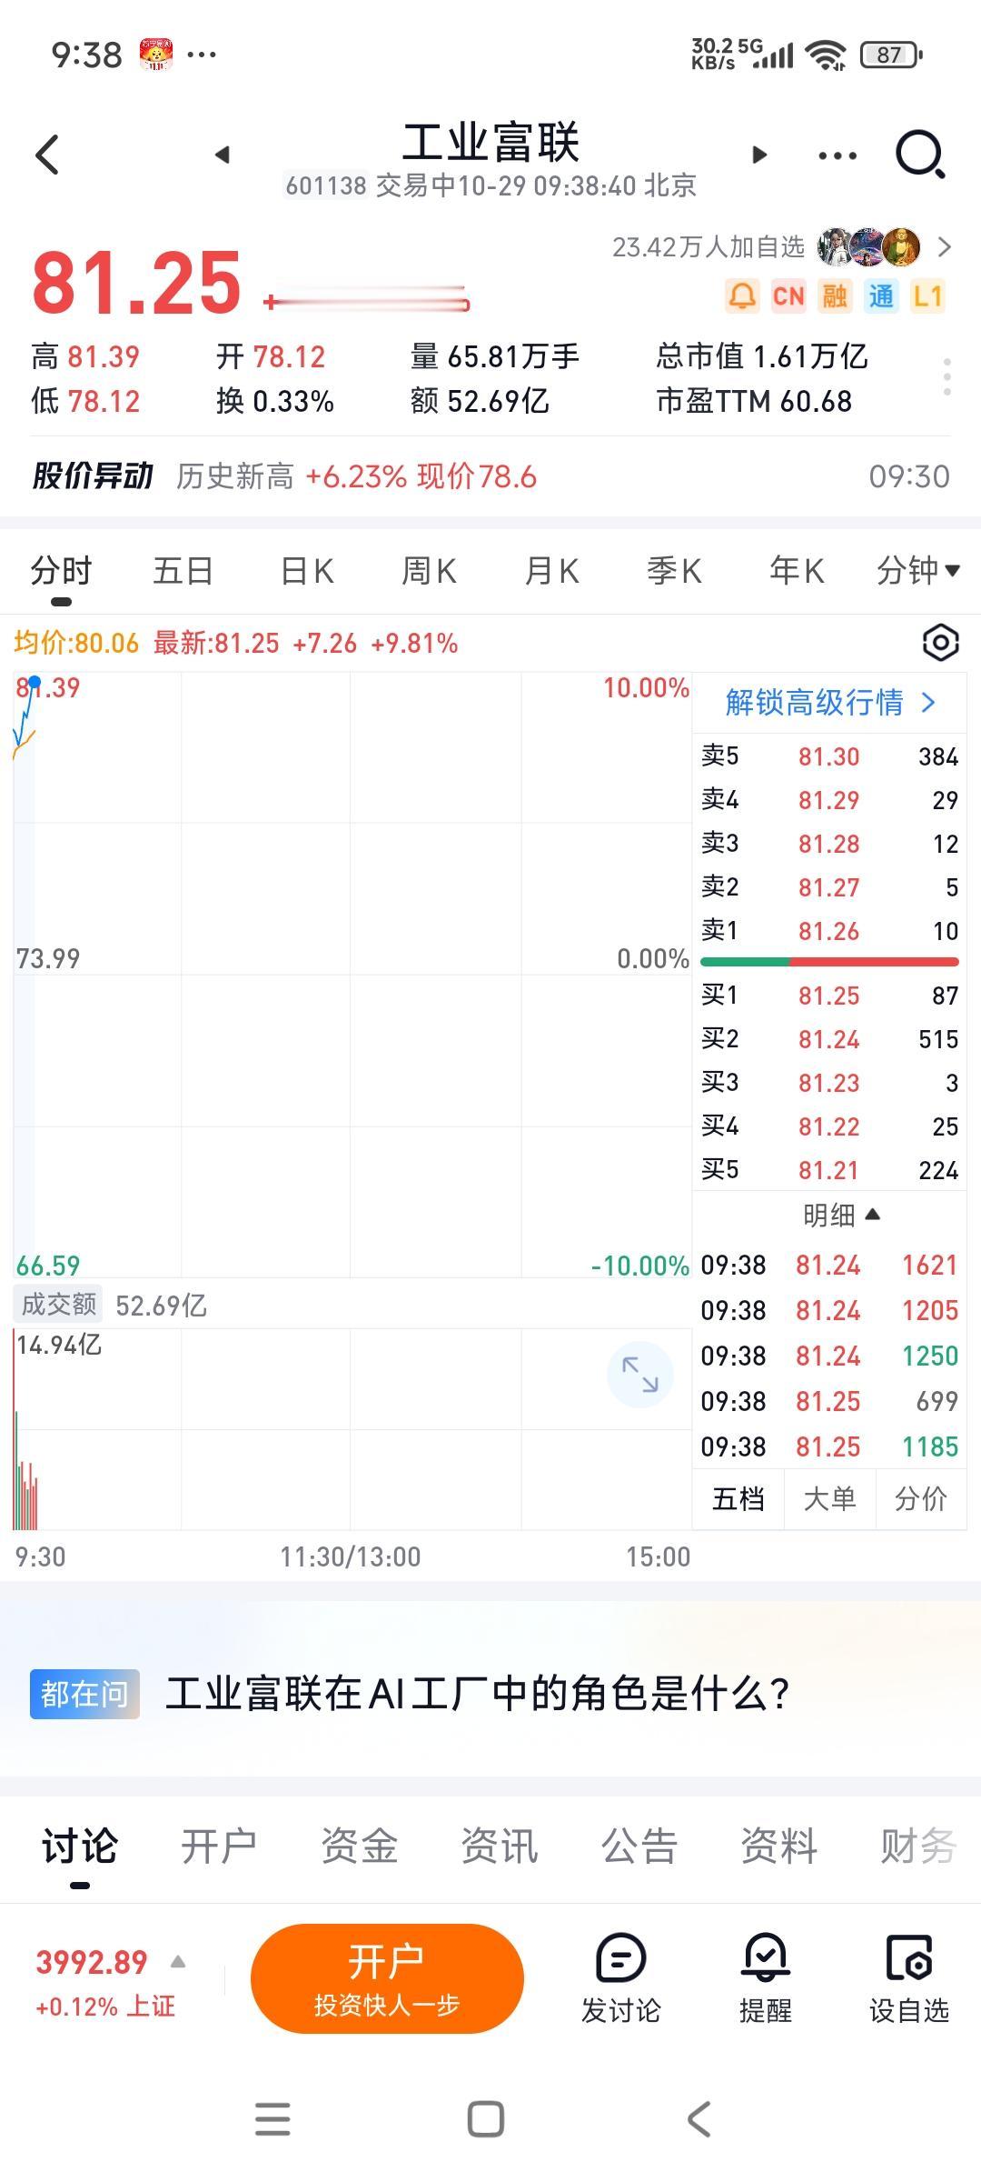Tap 买2 row at 81.24
The height and width of the screenshot is (2182, 981).
pos(829,1039)
